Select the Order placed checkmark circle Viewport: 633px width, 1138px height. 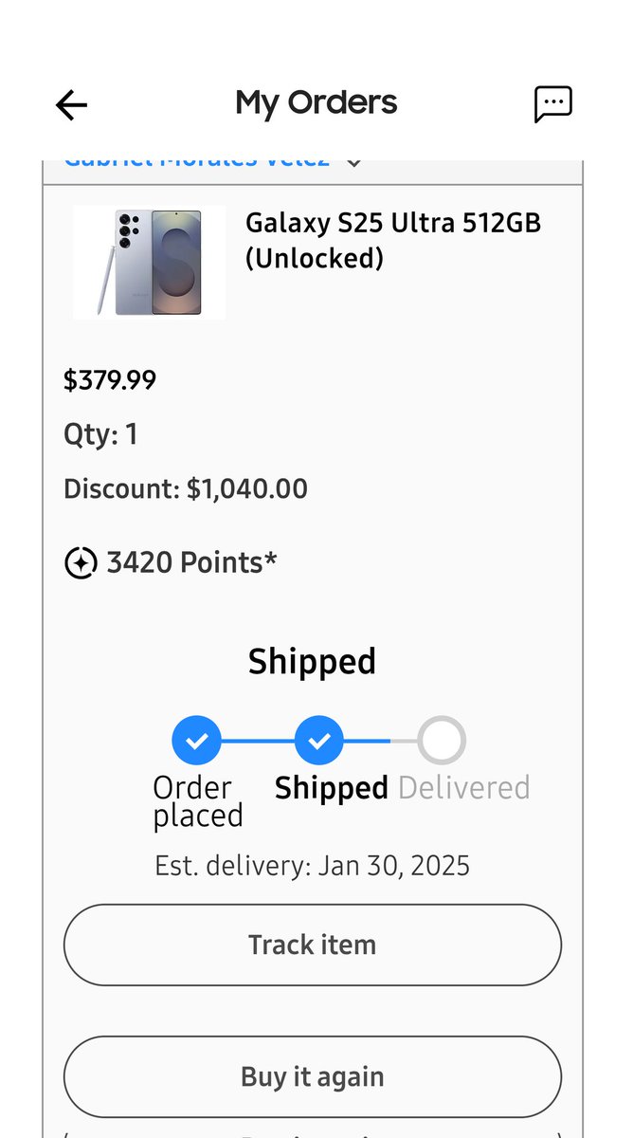(196, 741)
